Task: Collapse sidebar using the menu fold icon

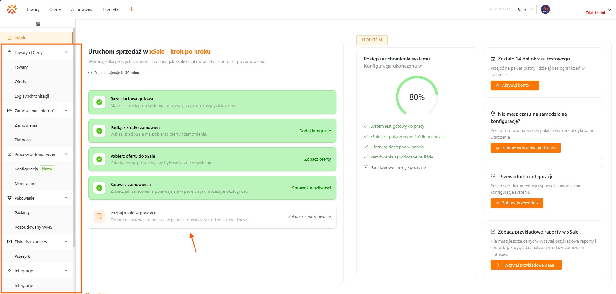Action: [38, 24]
